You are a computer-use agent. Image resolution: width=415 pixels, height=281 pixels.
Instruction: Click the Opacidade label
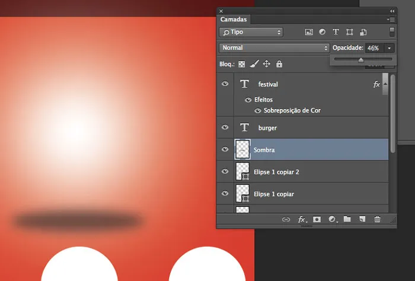pos(348,48)
